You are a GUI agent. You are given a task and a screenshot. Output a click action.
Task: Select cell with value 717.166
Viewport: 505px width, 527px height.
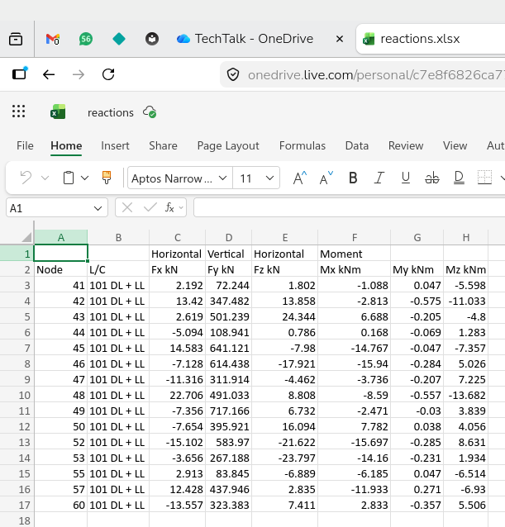point(229,411)
